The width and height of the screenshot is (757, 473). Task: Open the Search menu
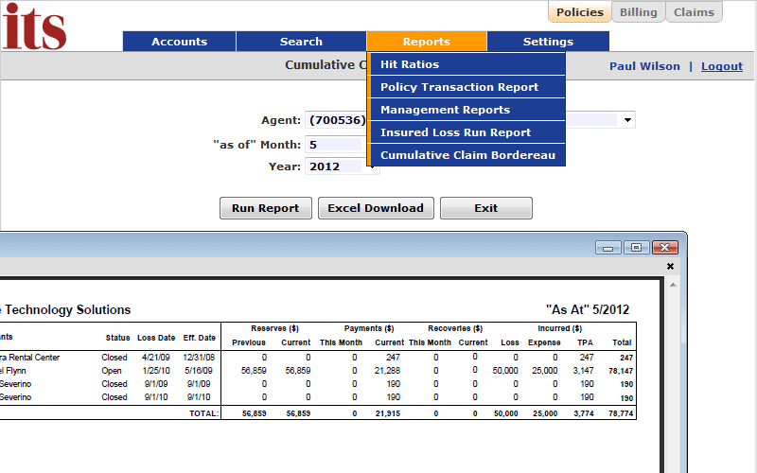pos(301,42)
